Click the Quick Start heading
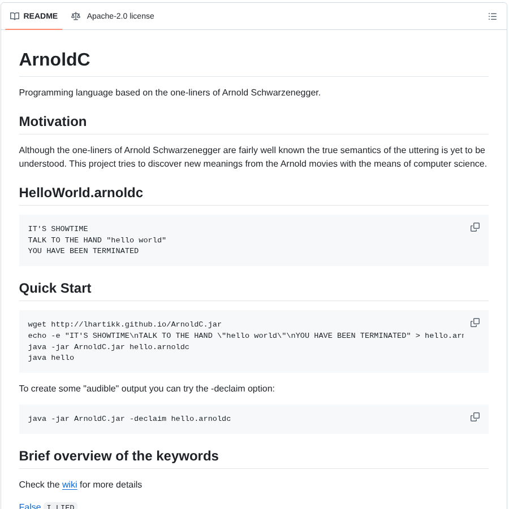This screenshot has height=509, width=509. [55, 288]
